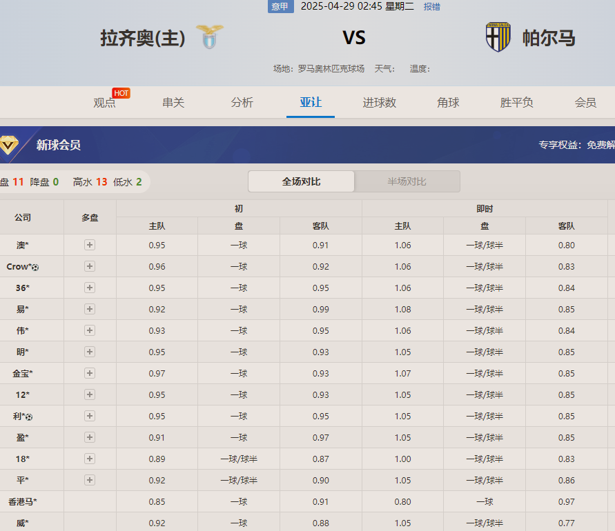
Task: Click the soccer ball icon next to Crow*
Action: (35, 267)
